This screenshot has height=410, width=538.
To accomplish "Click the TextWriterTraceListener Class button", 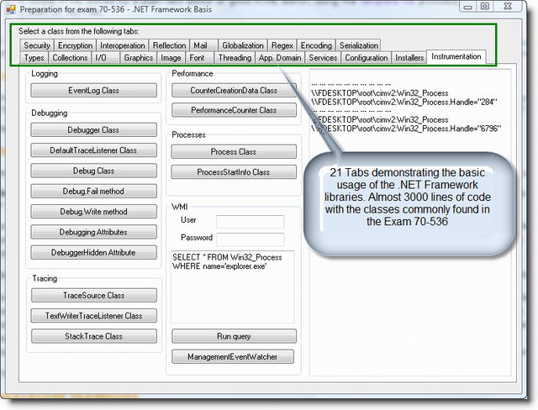I will 94,316.
